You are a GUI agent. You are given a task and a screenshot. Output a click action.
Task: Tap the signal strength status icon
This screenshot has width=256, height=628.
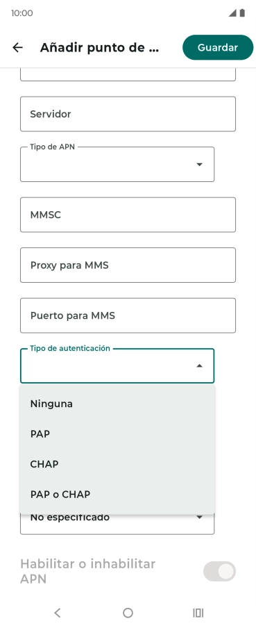coord(232,13)
